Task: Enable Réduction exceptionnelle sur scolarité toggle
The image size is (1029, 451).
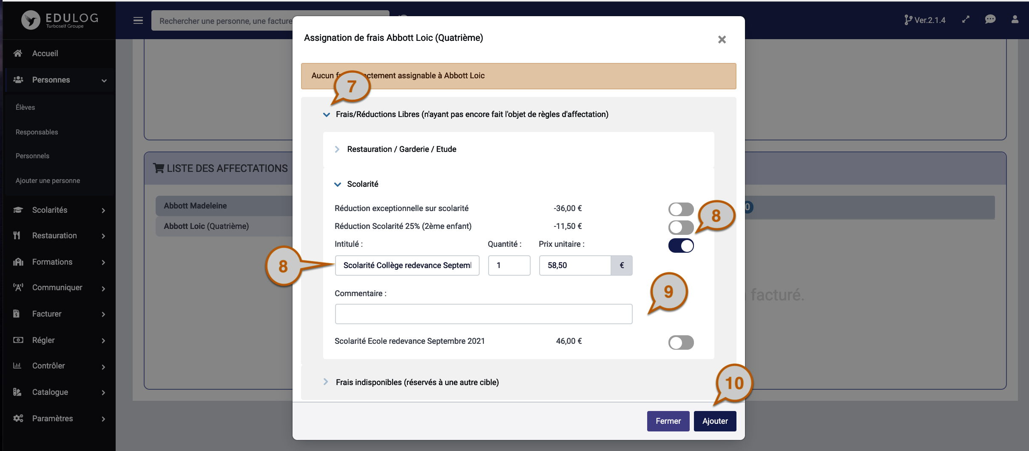Action: [681, 209]
